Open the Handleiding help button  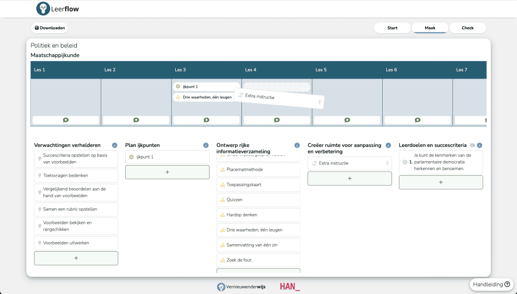(x=491, y=284)
